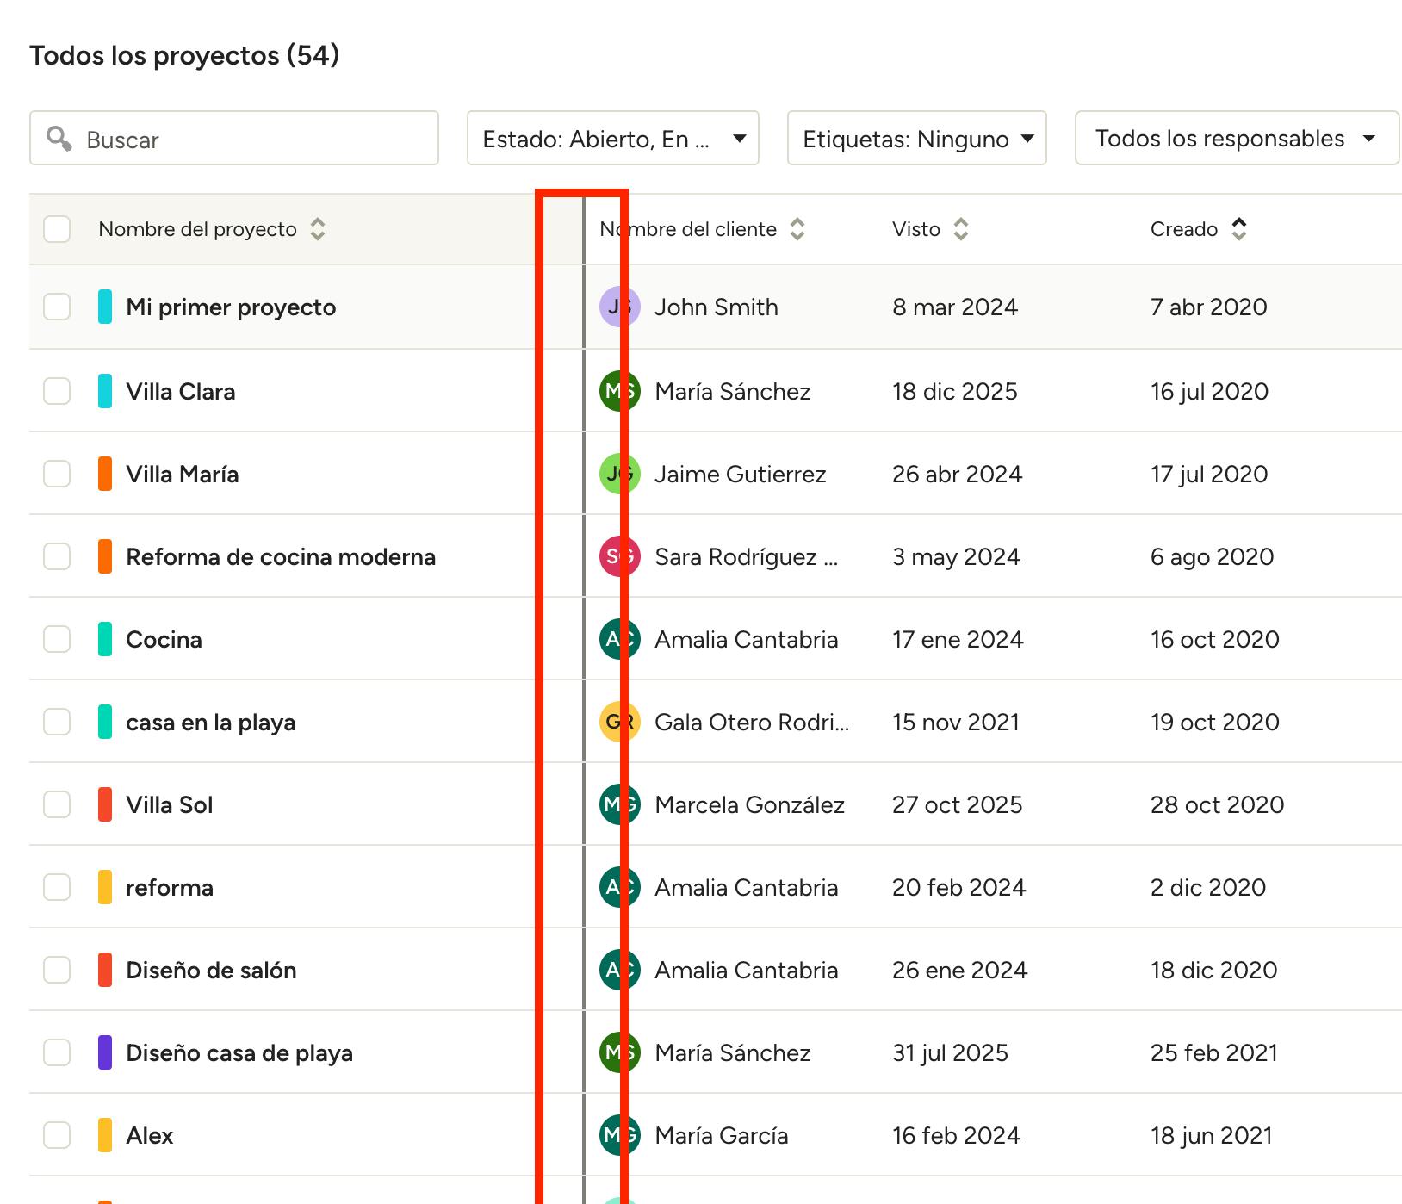Screen dimensions: 1402x1204
Task: Click the purple color tag of Diseño casa de playa
Action: (x=105, y=1052)
